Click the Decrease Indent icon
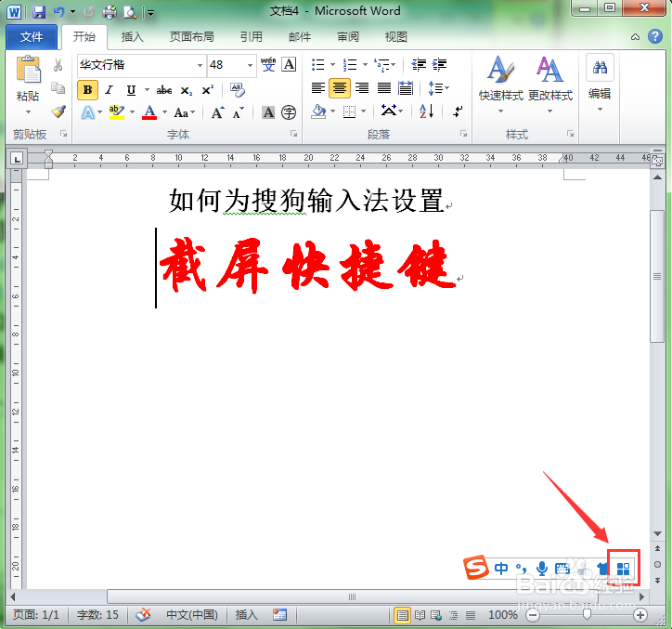Screen dimensions: 672x629 (x=419, y=65)
